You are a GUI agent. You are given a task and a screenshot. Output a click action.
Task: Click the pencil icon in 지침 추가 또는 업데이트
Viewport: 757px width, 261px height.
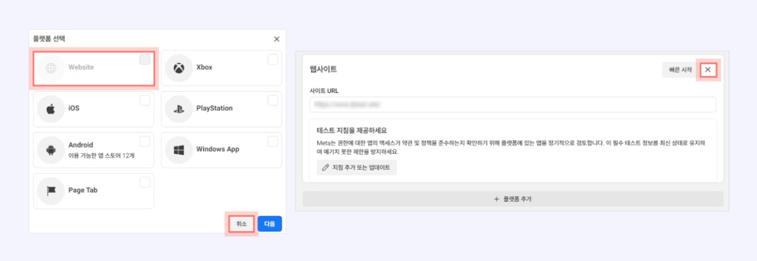[x=325, y=167]
